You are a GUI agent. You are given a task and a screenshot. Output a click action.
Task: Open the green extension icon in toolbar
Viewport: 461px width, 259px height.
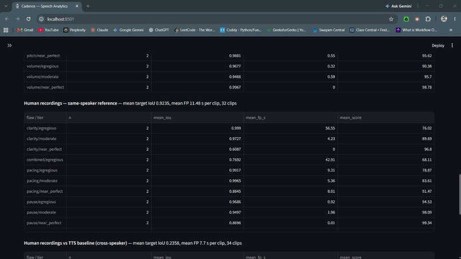(x=406, y=19)
